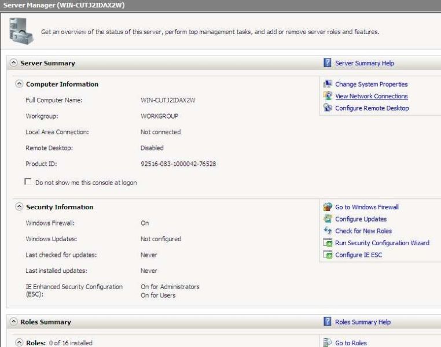This screenshot has width=441, height=347.
Task: Collapse the Computer Information section
Action: [x=19, y=84]
